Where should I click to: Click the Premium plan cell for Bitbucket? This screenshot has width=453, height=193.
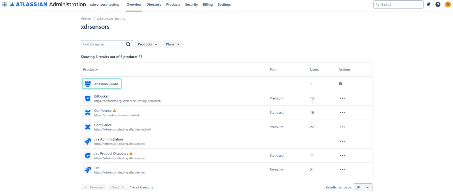tap(276, 98)
